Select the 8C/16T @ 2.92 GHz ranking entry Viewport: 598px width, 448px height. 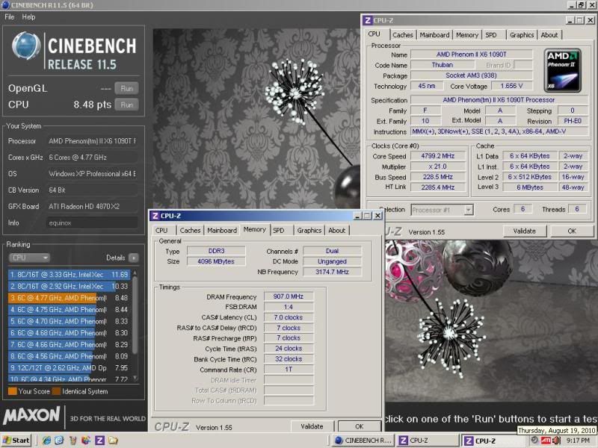[69, 286]
